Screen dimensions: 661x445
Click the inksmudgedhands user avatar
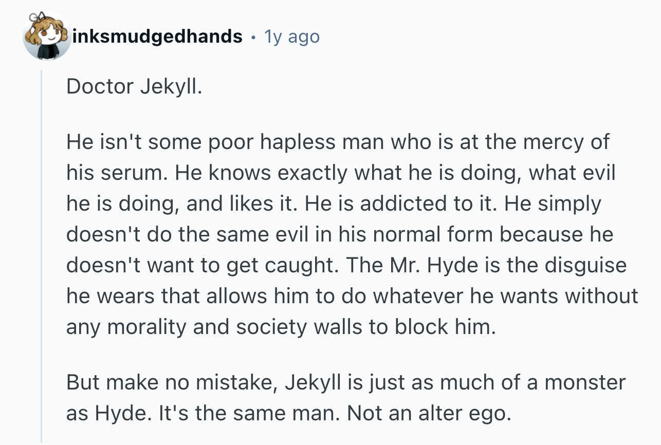click(x=47, y=36)
